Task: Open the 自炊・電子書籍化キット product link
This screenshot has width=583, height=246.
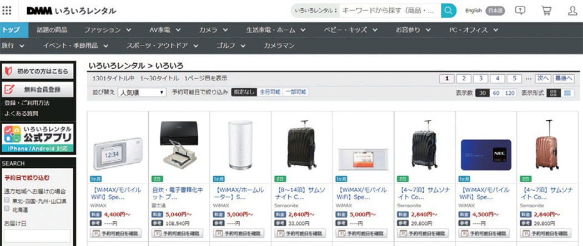Action: click(178, 193)
